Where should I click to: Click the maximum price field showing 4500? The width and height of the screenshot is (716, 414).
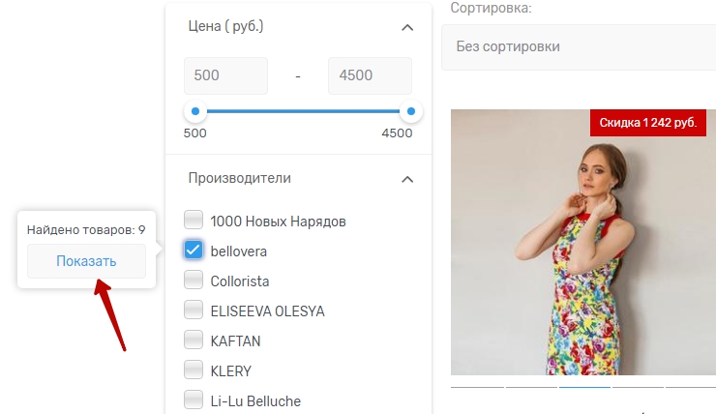pos(370,75)
